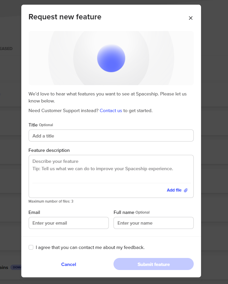Click the DOMA badge in the background
The height and width of the screenshot is (284, 228).
16,267
